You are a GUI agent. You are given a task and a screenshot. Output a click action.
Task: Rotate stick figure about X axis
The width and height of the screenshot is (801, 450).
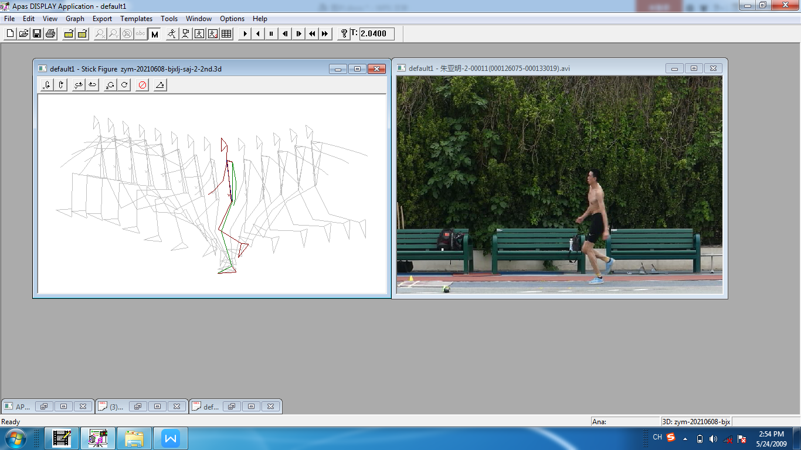pyautogui.click(x=47, y=86)
